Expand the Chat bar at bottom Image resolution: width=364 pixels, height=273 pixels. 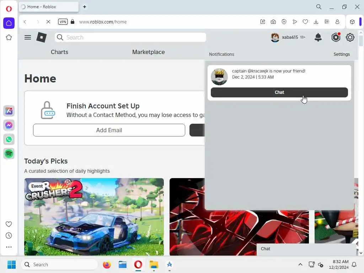tap(306, 249)
